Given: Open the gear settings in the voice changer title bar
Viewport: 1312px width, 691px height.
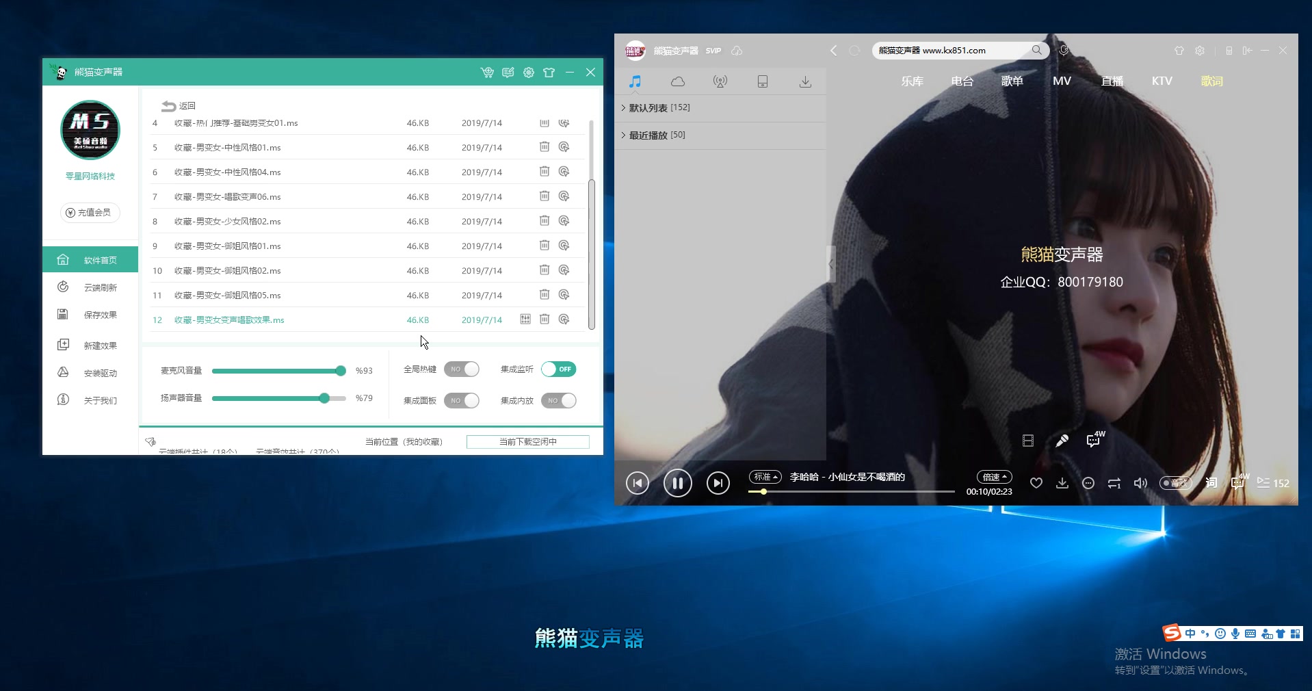Looking at the screenshot, I should [x=529, y=73].
